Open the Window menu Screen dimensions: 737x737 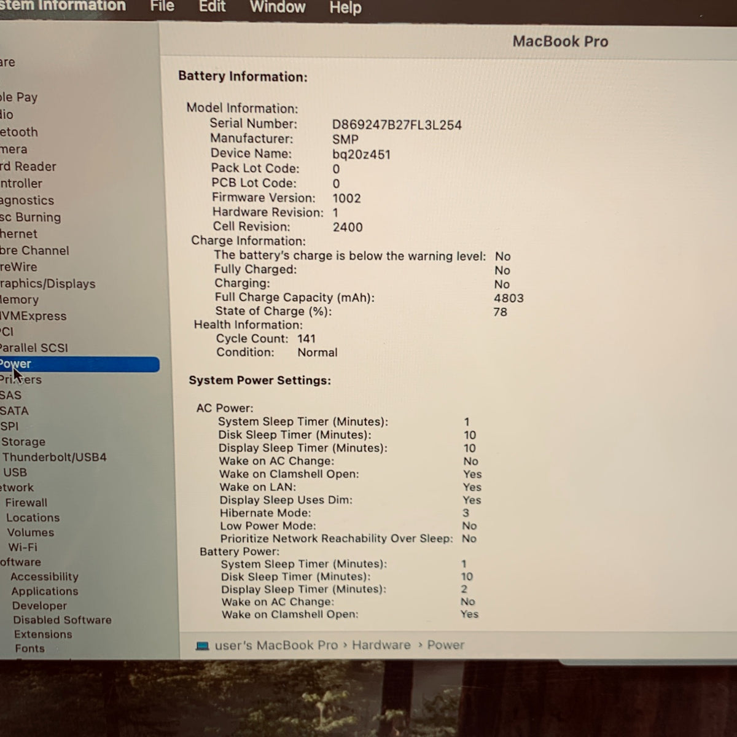coord(278,7)
